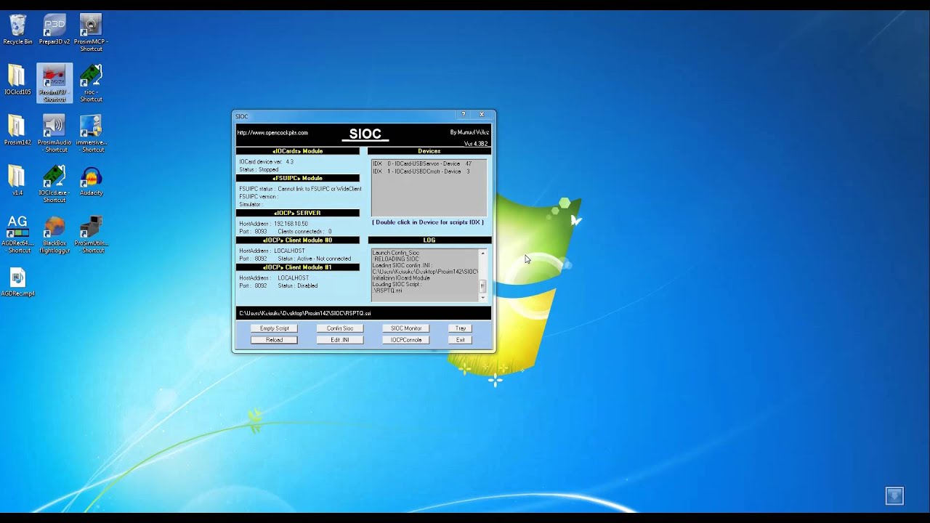930x523 pixels.
Task: Click 'Status : Stopped' text
Action: coord(259,169)
